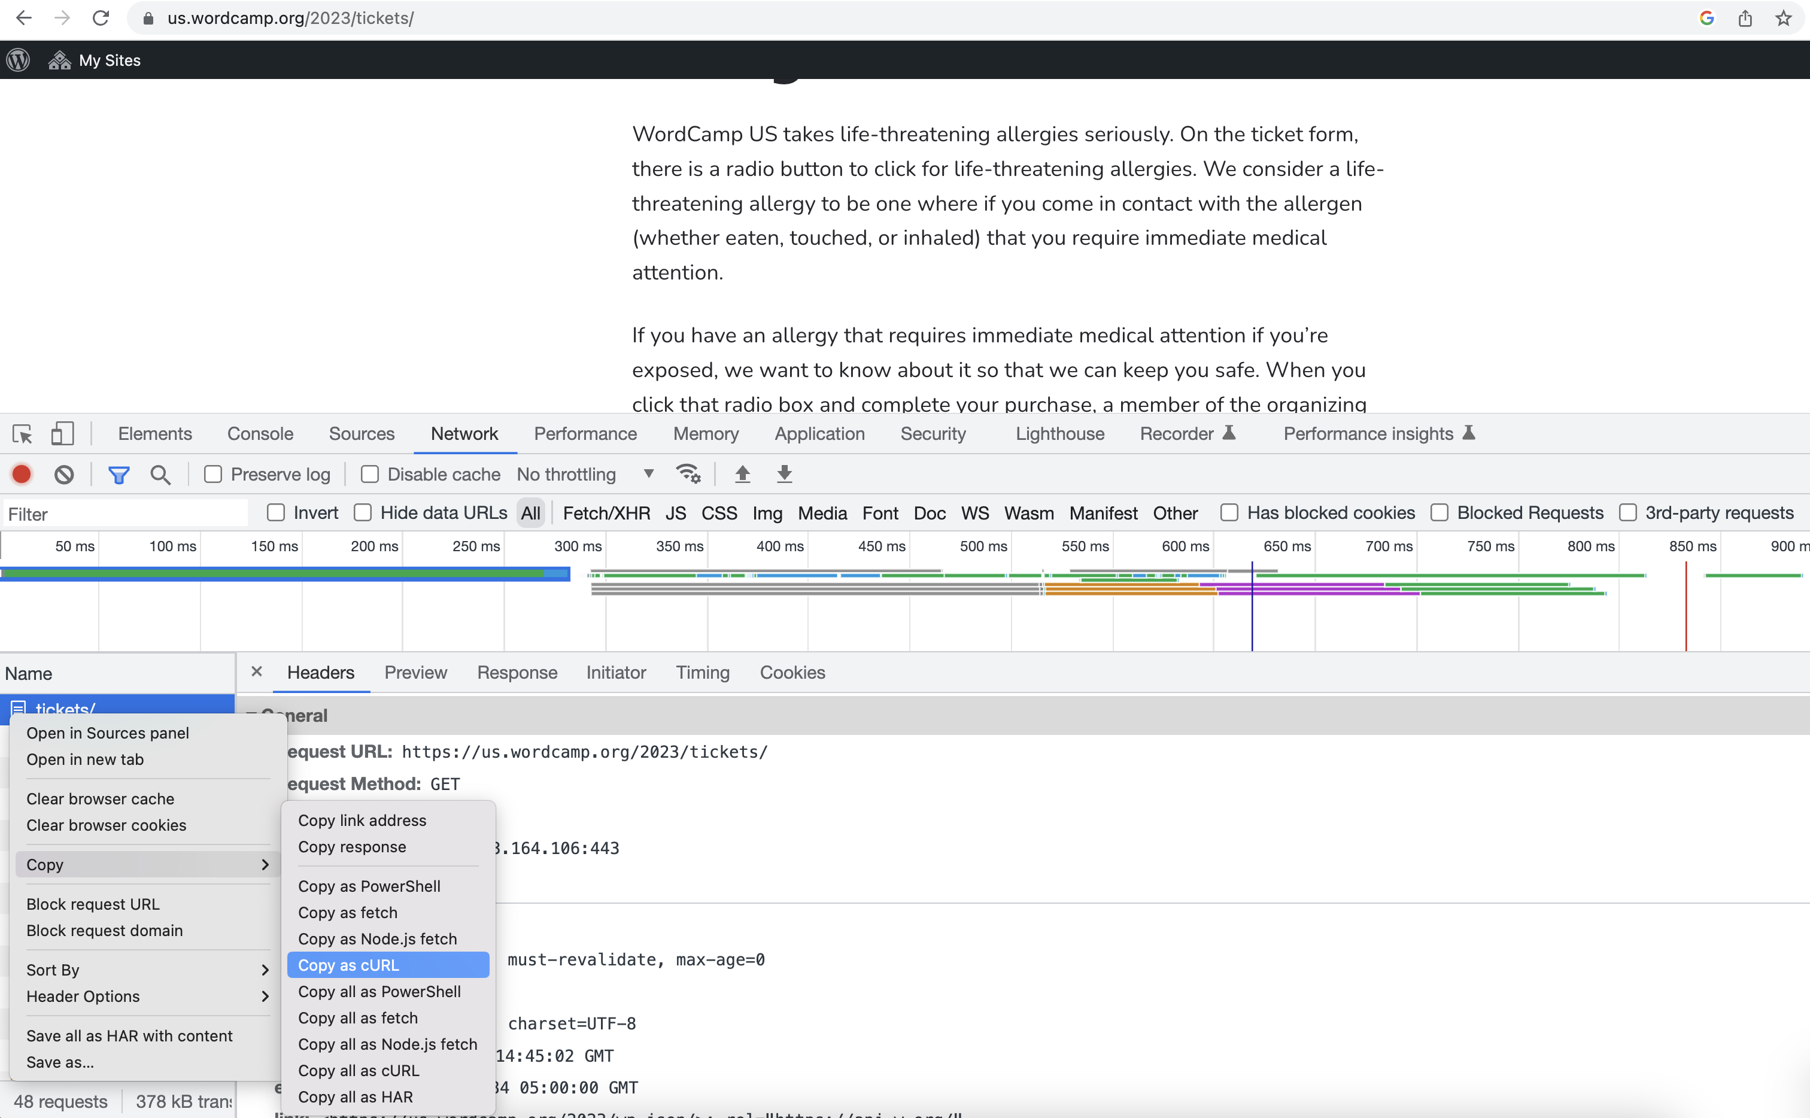The width and height of the screenshot is (1810, 1118).
Task: Choose Save all as HAR with content
Action: tap(147, 1035)
